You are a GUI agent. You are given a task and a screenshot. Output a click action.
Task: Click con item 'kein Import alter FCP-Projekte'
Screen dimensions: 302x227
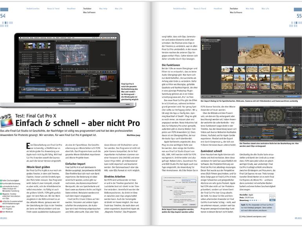pos(9,207)
